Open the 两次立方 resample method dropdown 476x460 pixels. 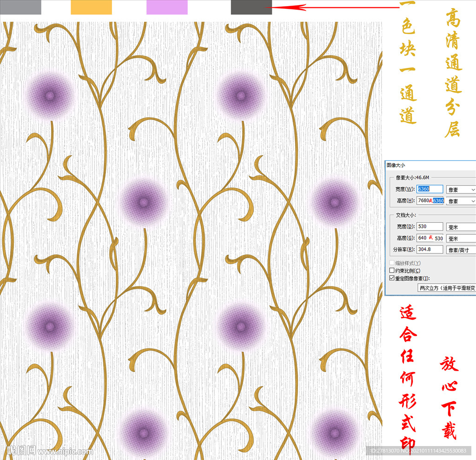tap(447, 288)
